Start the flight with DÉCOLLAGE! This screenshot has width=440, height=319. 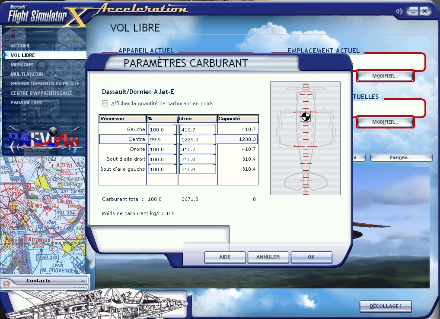[386, 306]
